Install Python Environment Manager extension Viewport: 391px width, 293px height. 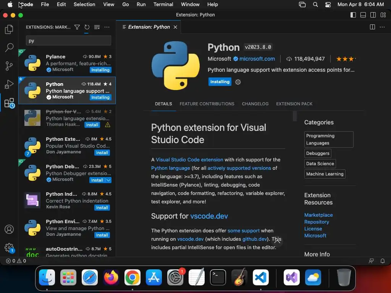tap(102, 235)
